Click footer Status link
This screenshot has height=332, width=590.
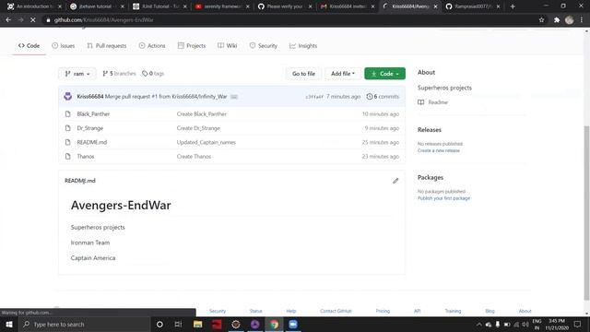[x=255, y=311]
